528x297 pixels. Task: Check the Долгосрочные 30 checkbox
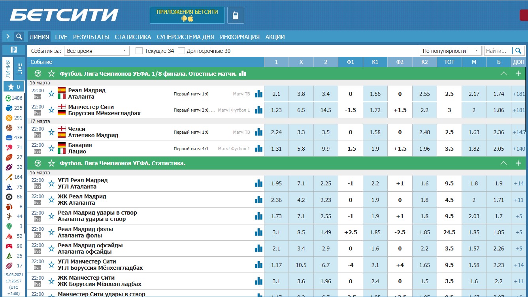tap(181, 50)
